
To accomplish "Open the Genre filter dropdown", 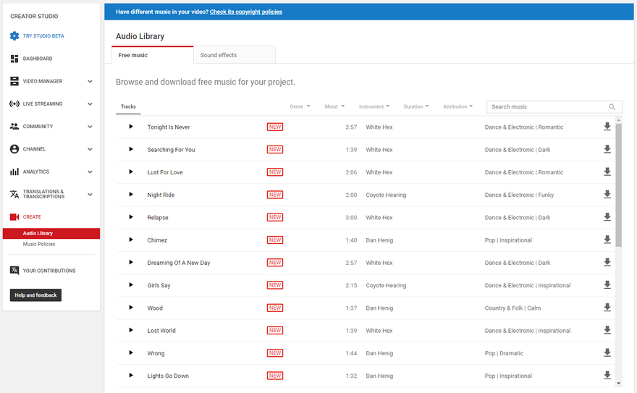I will point(300,106).
